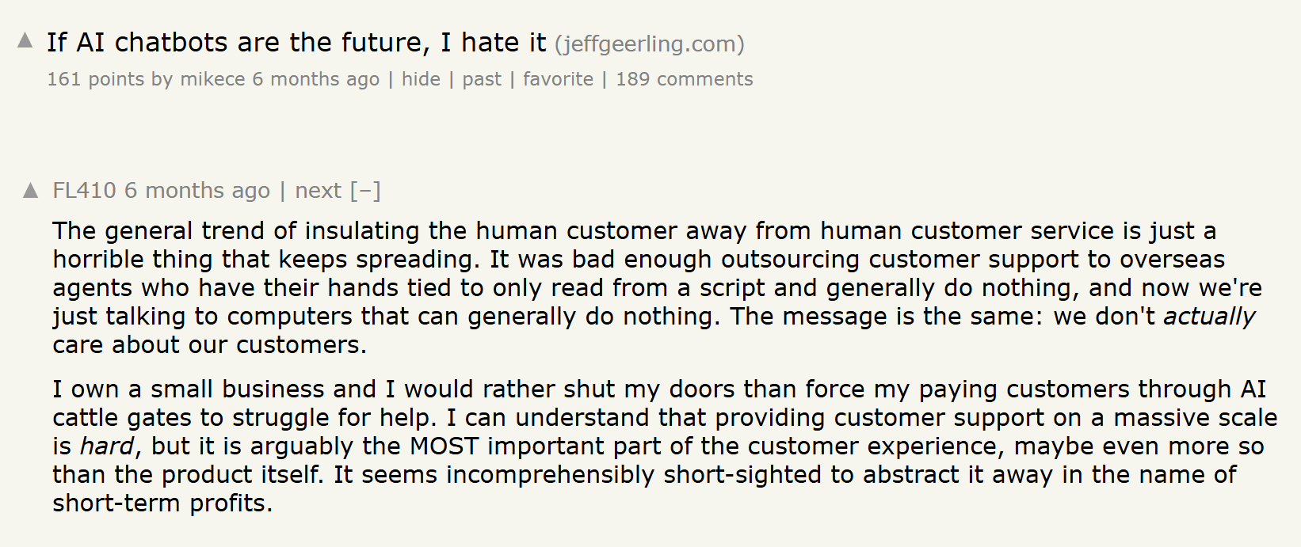View submitter mikece's profile
1301x547 pixels.
click(212, 79)
